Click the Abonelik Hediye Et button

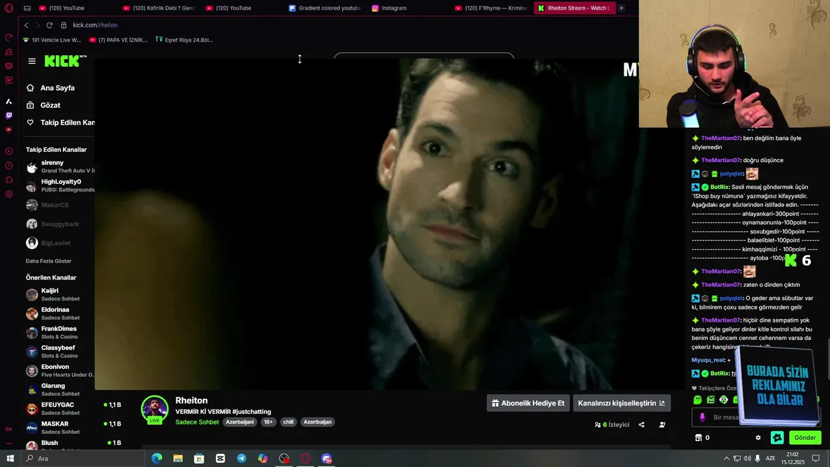tap(528, 403)
